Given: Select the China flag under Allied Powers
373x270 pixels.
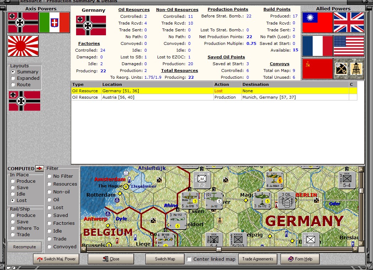Looking at the screenshot, I should click(317, 22).
